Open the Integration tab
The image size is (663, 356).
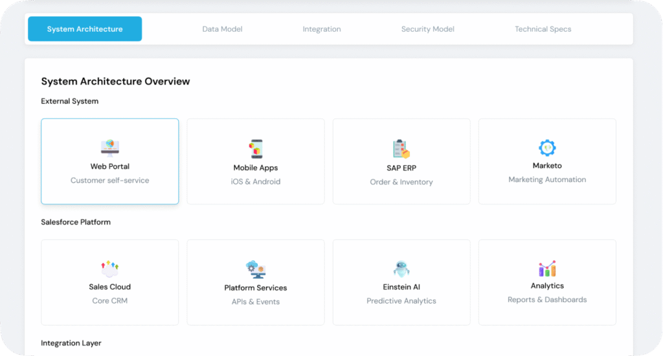click(322, 29)
